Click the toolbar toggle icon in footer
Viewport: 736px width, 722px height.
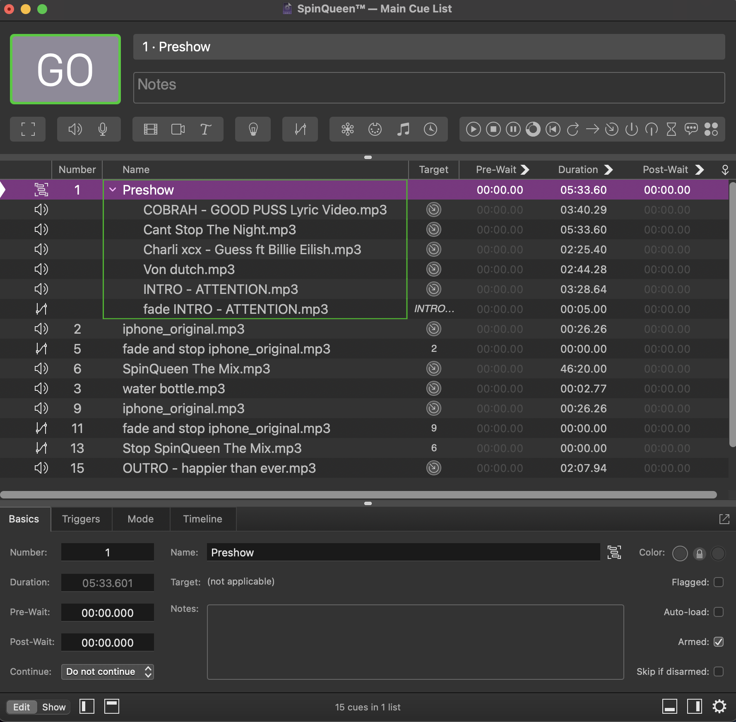[112, 706]
